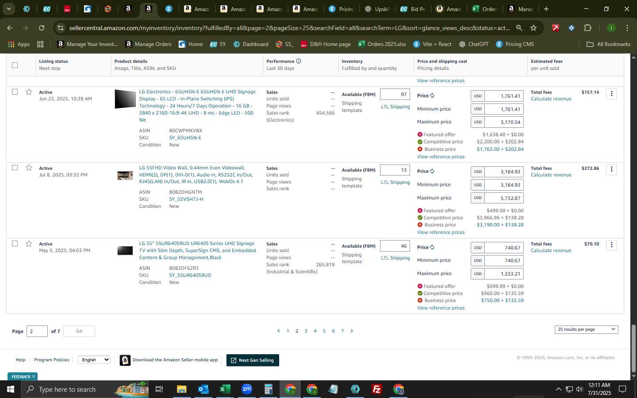Open the actions menu for the $70.10 fees row
This screenshot has width=637, height=398.
point(612,245)
